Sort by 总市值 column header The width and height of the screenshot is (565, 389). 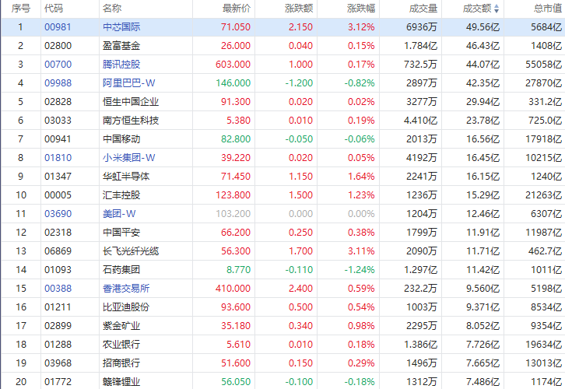[x=548, y=9]
